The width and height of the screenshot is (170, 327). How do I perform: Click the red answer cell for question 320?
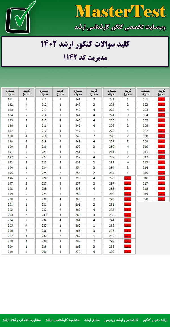(161, 199)
